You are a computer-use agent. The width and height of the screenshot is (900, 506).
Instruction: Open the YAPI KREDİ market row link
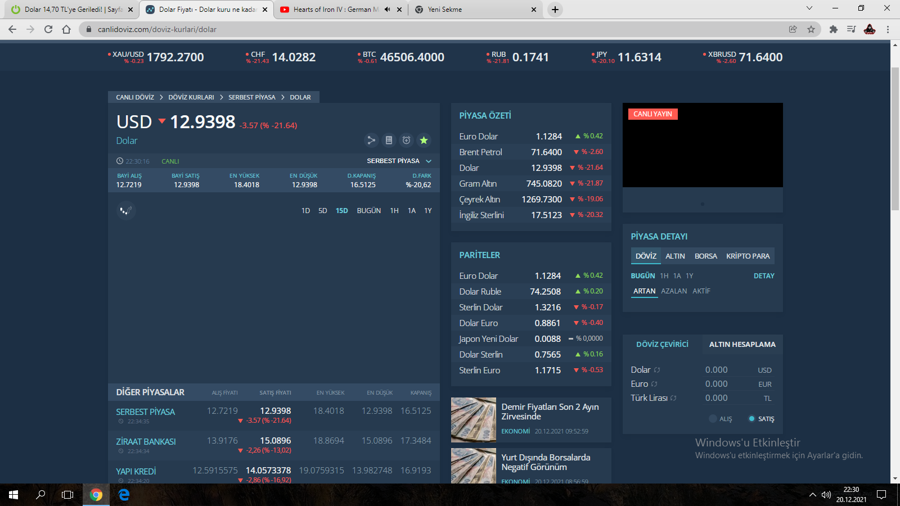click(136, 472)
